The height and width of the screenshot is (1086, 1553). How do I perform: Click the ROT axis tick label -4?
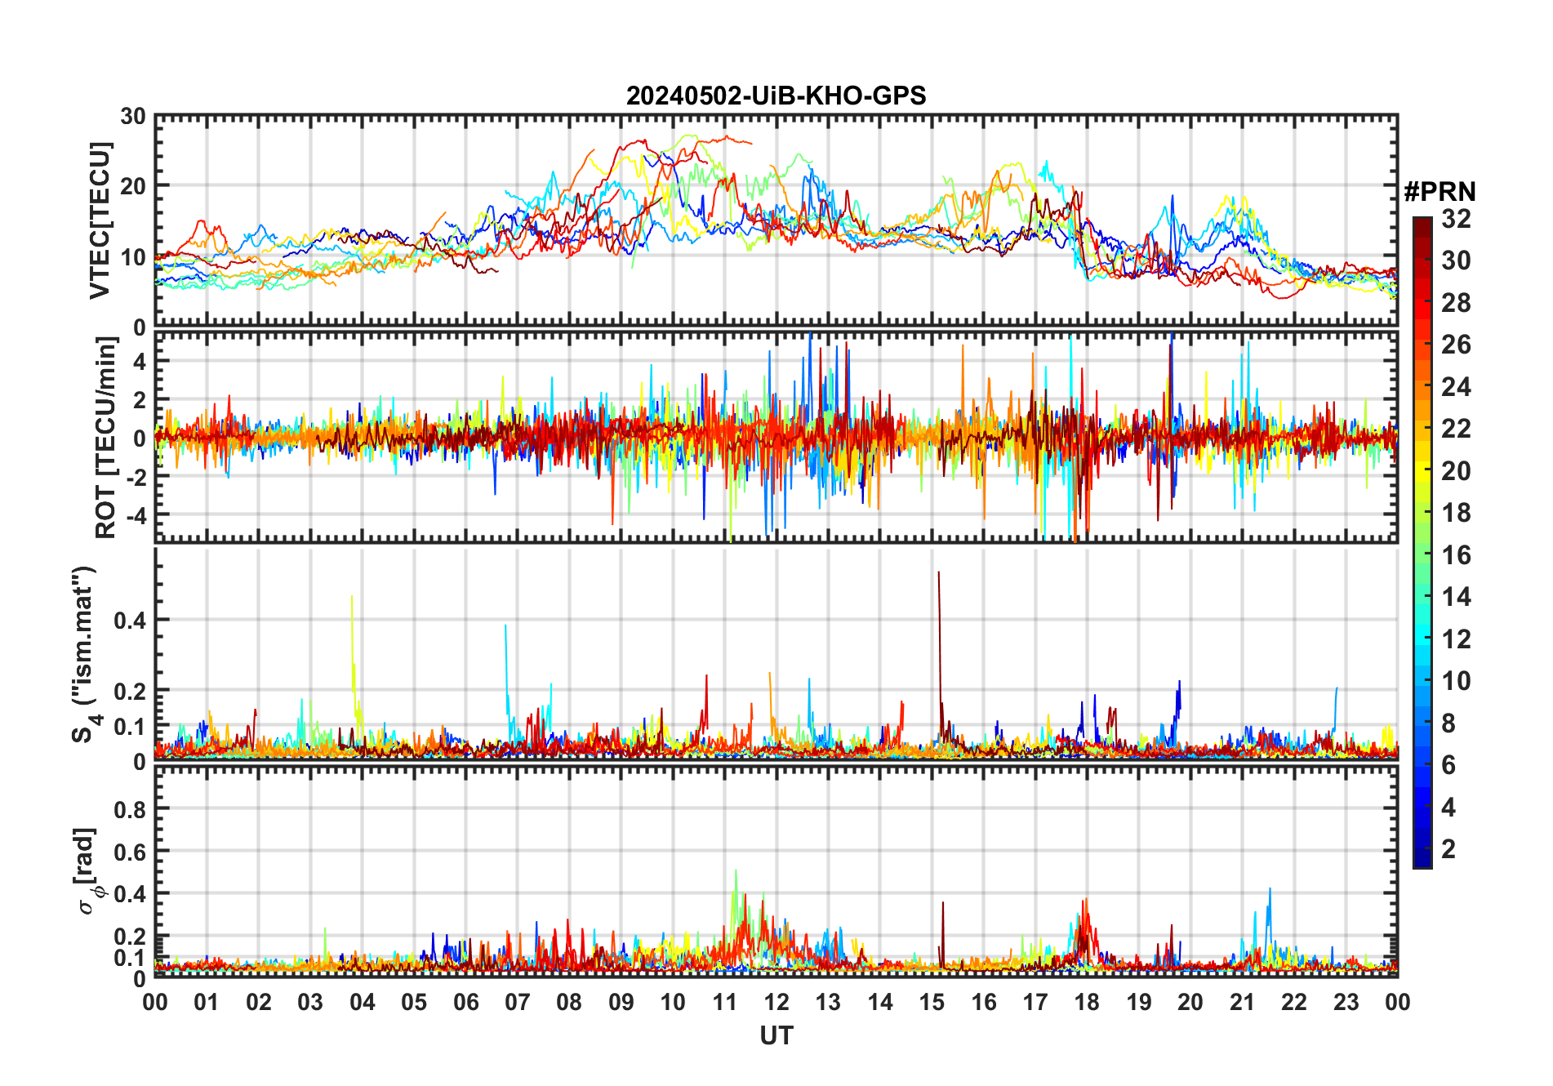pos(136,515)
